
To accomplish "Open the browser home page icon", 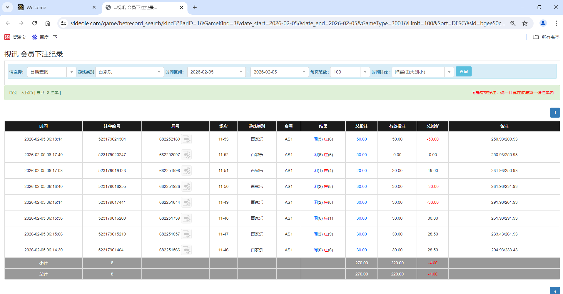I will [48, 23].
